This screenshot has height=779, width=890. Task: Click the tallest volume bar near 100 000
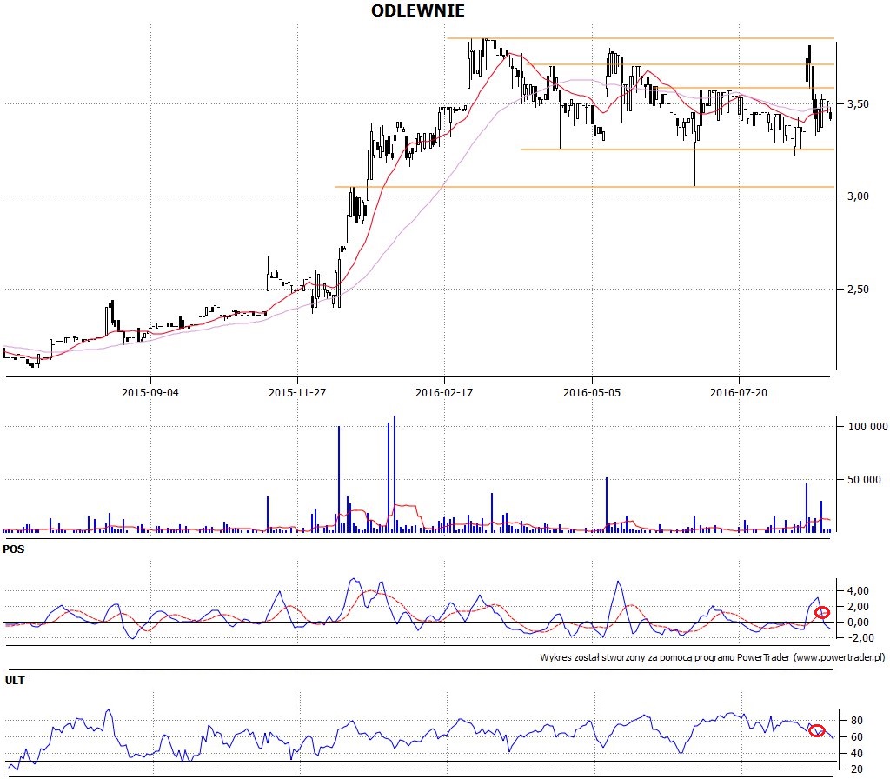click(395, 474)
